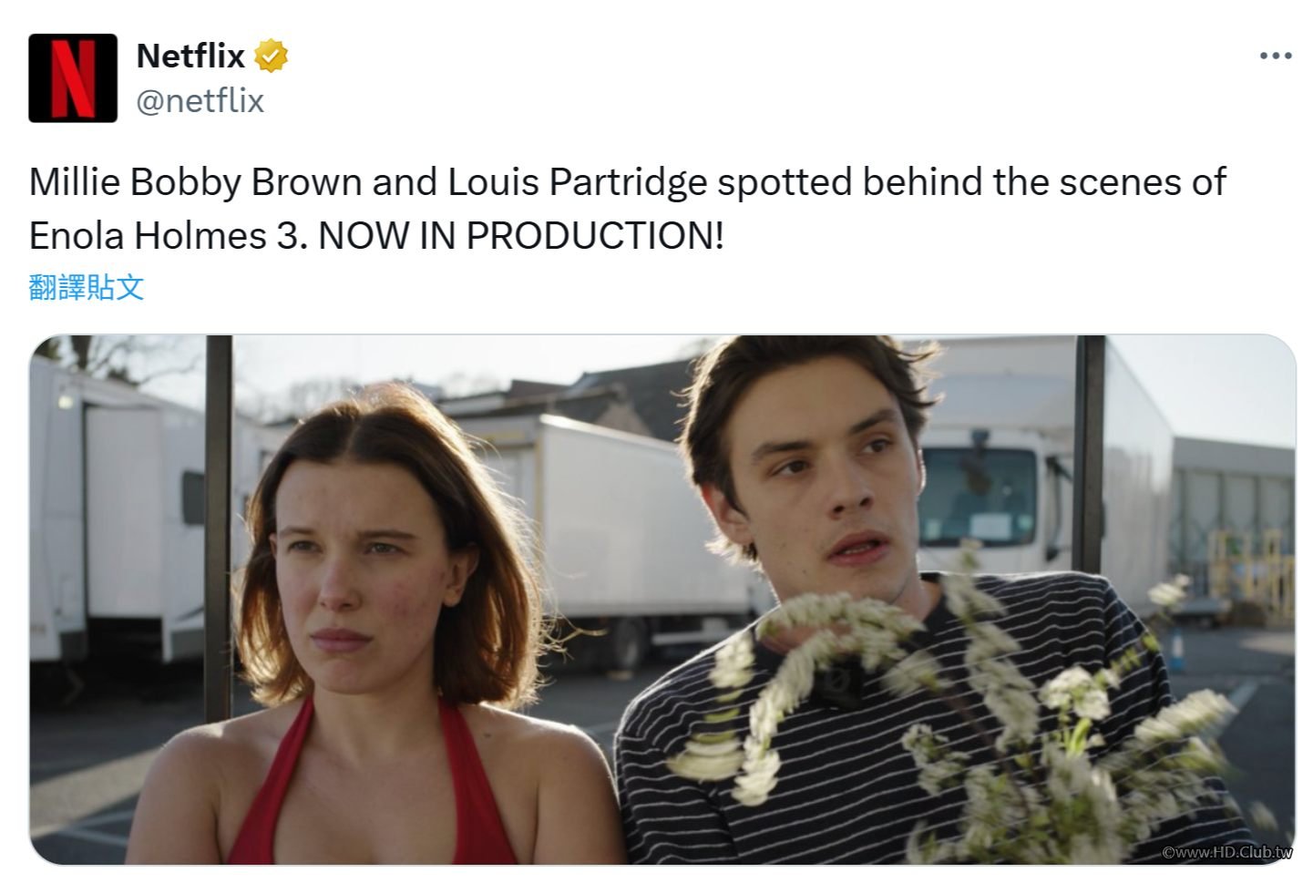This screenshot has width=1313, height=883.
Task: Click the white truck cab windshield
Action: point(978,497)
